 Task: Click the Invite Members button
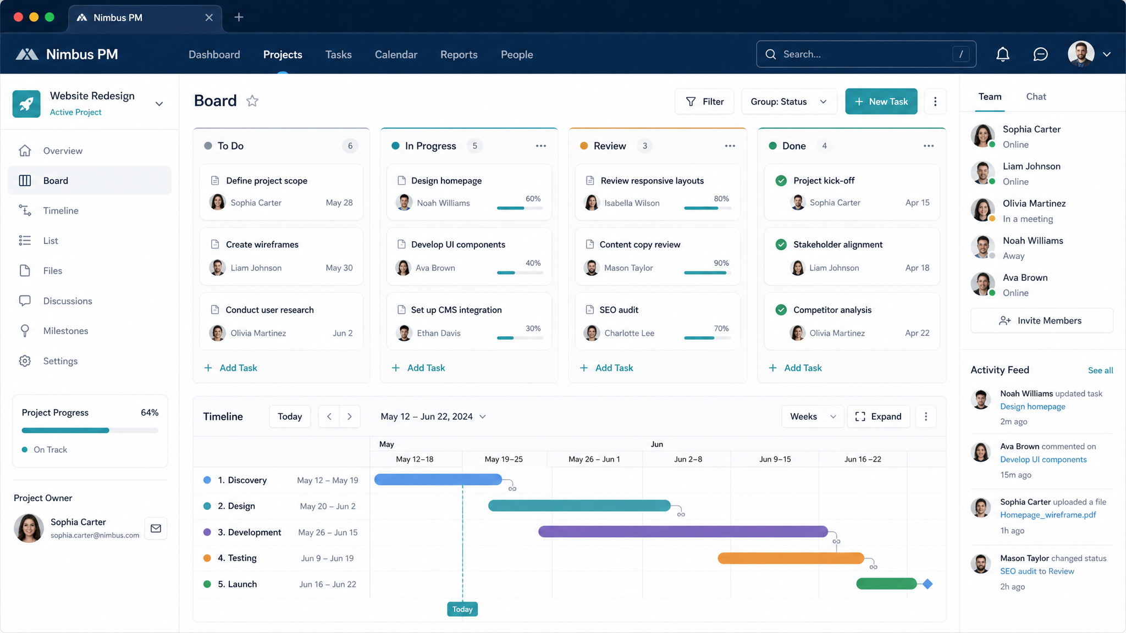(x=1041, y=320)
